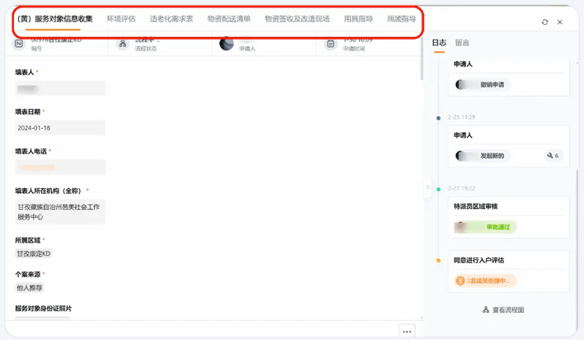Click the 申请人 avatar in header
This screenshot has height=340, width=584.
pos(227,44)
